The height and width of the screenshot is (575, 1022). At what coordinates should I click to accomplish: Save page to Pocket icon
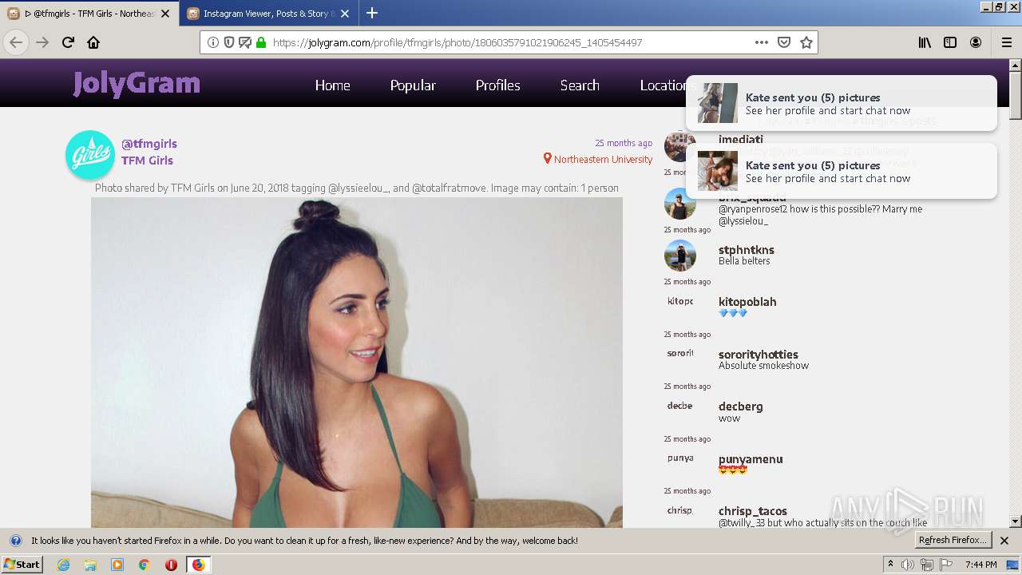[x=784, y=42]
